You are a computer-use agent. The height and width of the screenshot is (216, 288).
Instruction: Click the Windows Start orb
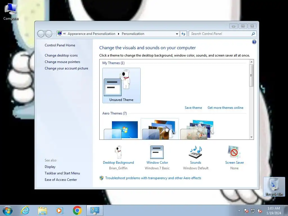pos(7,210)
